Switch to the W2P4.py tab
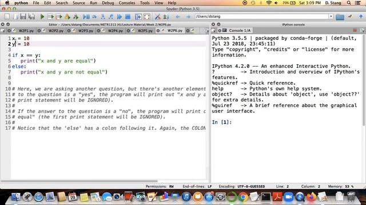 (x=116, y=30)
